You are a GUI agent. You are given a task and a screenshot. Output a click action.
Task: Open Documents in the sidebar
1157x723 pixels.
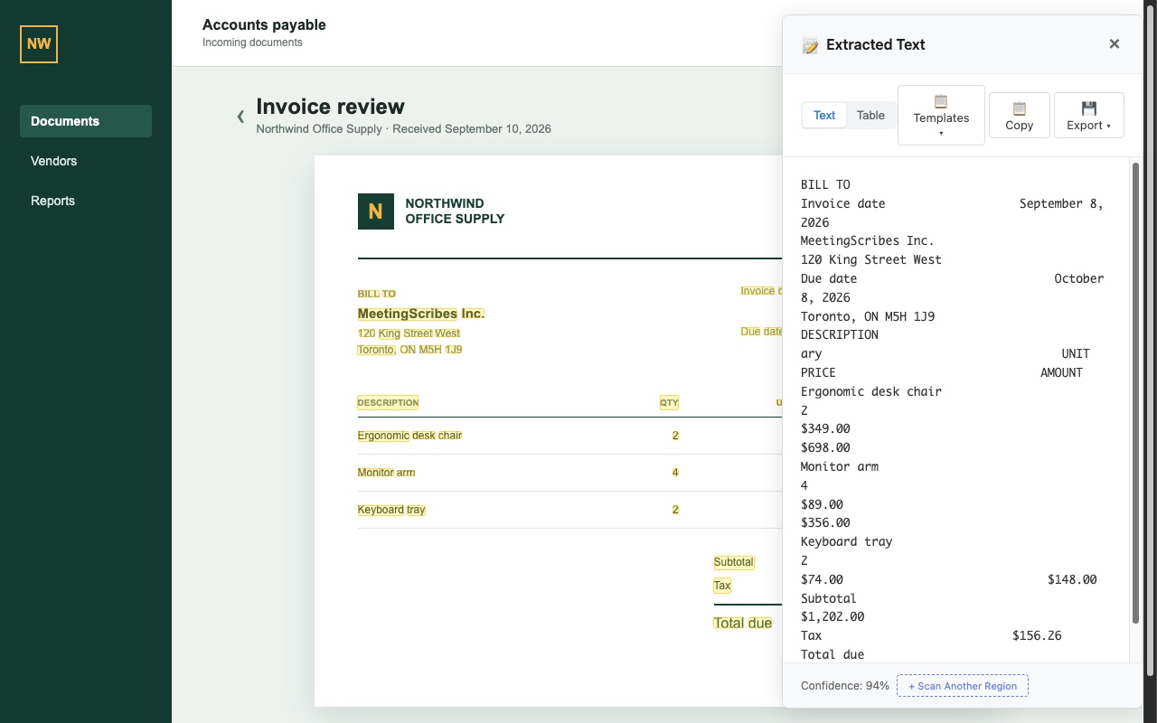click(86, 121)
